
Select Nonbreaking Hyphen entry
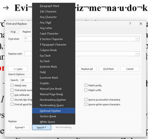54,100
